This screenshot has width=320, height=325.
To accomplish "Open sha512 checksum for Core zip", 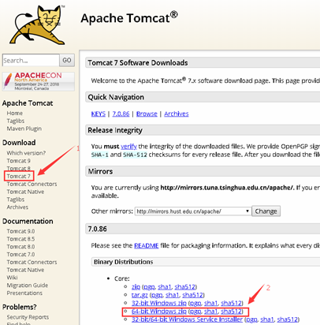I will click(x=185, y=286).
